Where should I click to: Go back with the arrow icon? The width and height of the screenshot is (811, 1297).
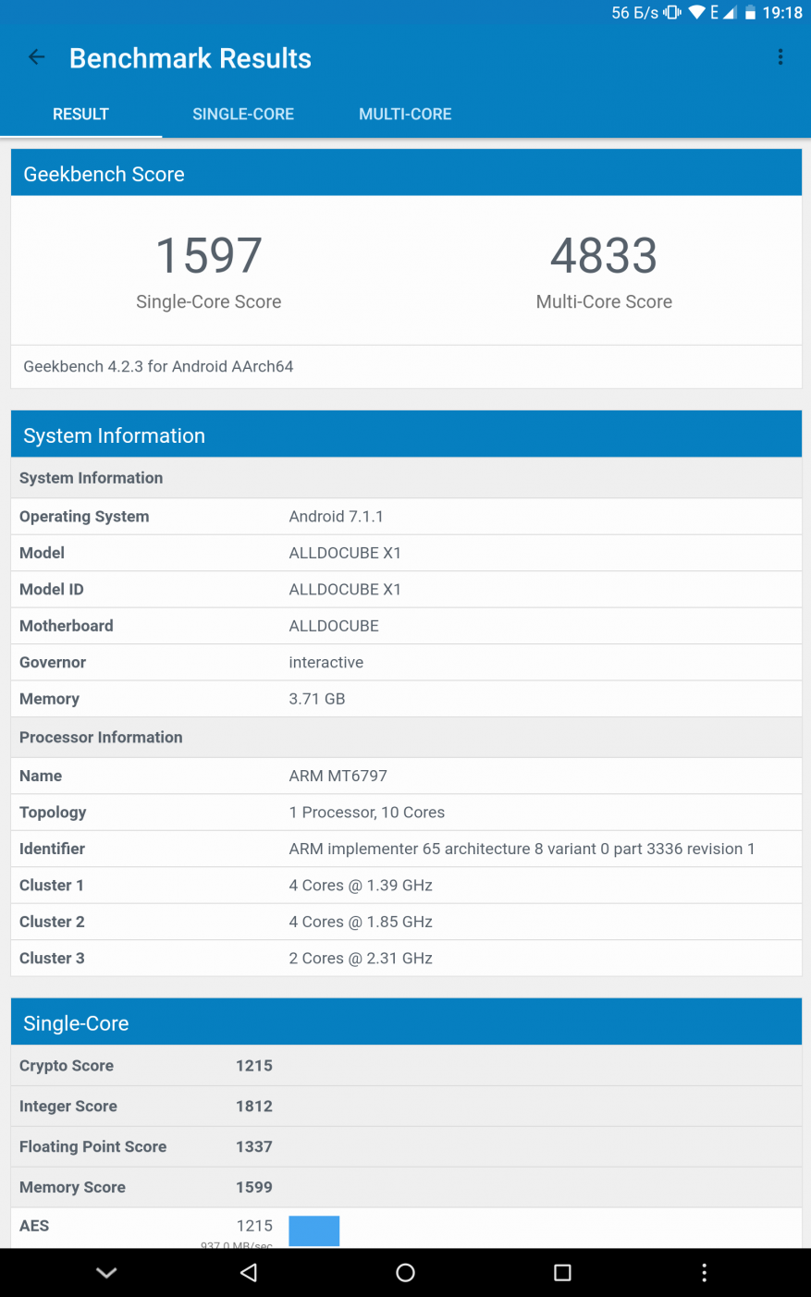click(x=37, y=57)
